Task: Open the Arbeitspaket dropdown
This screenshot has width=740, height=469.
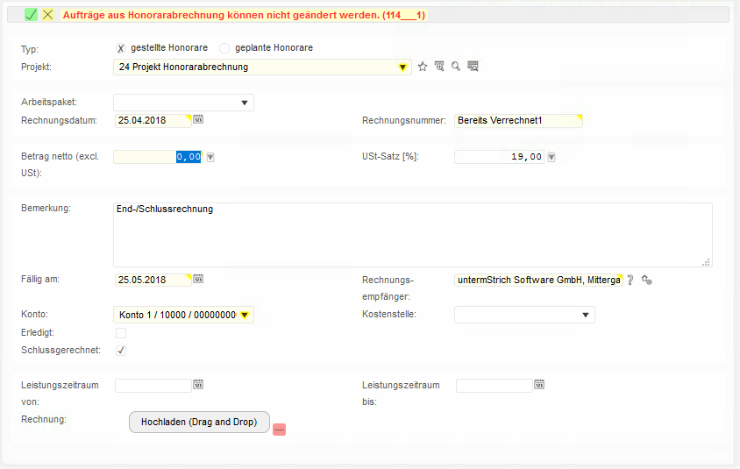Action: 244,103
